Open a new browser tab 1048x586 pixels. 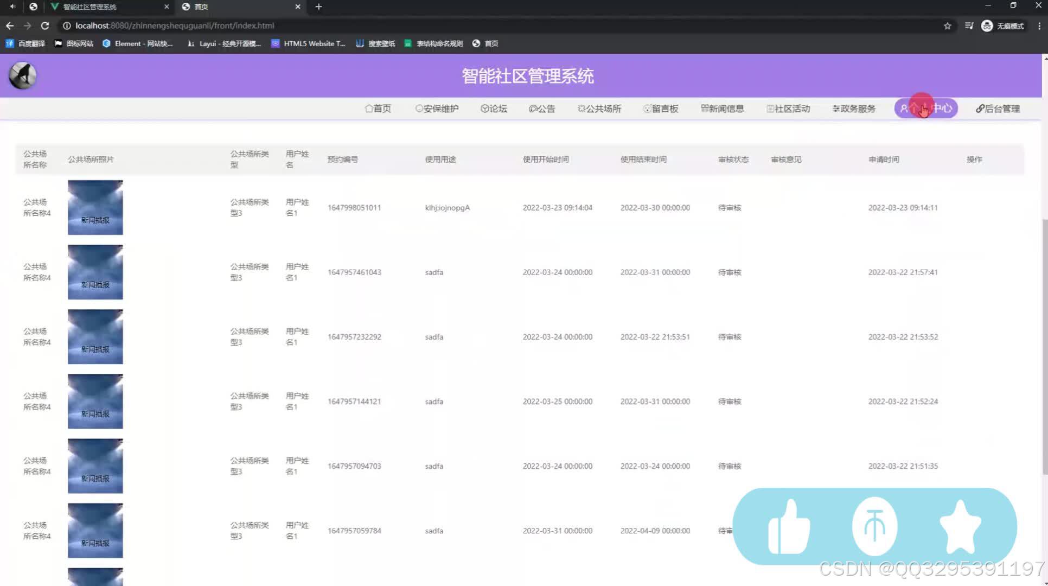(318, 7)
